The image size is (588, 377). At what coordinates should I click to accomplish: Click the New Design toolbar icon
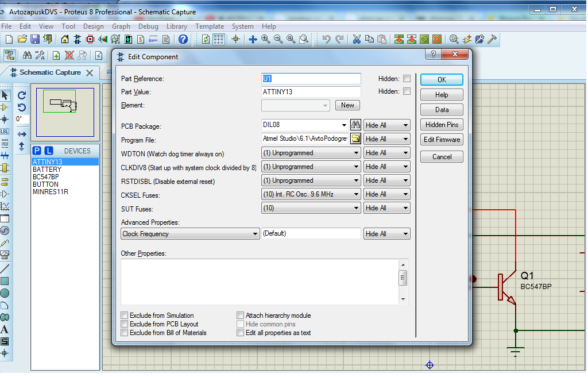[9, 39]
